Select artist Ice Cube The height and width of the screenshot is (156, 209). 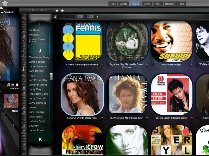[x=34, y=30]
